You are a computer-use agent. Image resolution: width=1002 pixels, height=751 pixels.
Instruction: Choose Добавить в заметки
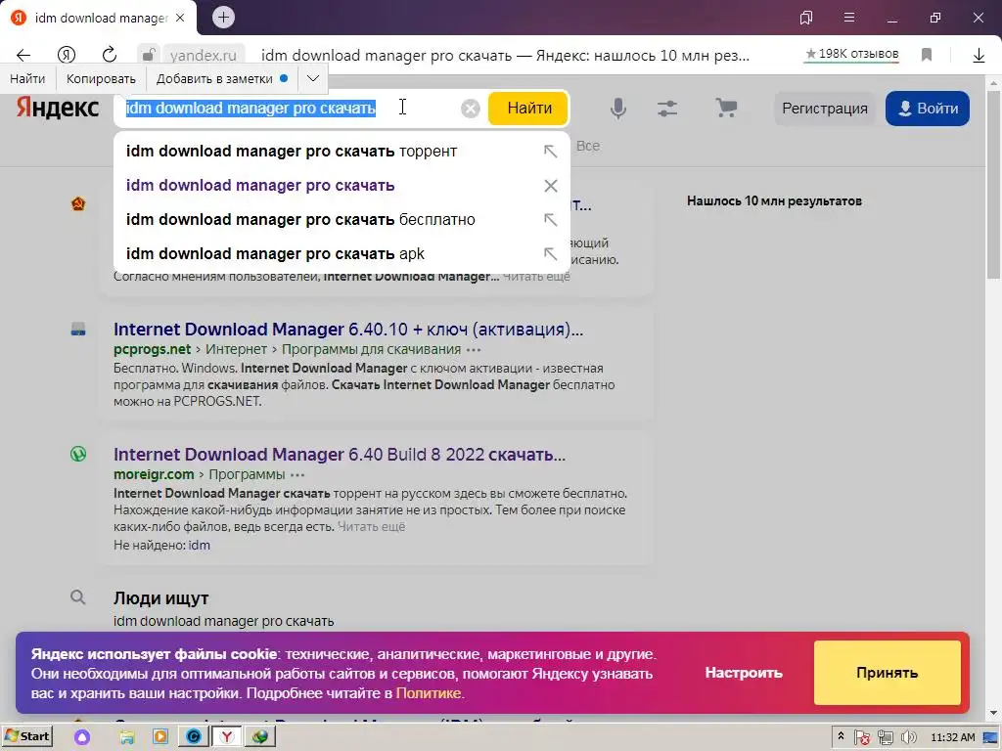tap(222, 78)
